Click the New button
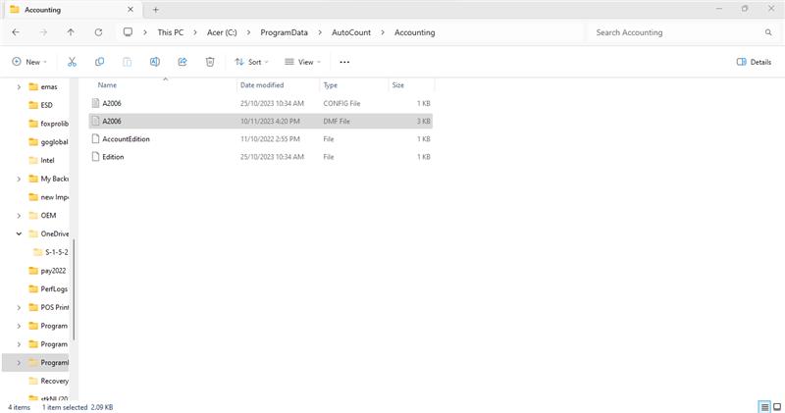This screenshot has height=413, width=785. click(30, 62)
